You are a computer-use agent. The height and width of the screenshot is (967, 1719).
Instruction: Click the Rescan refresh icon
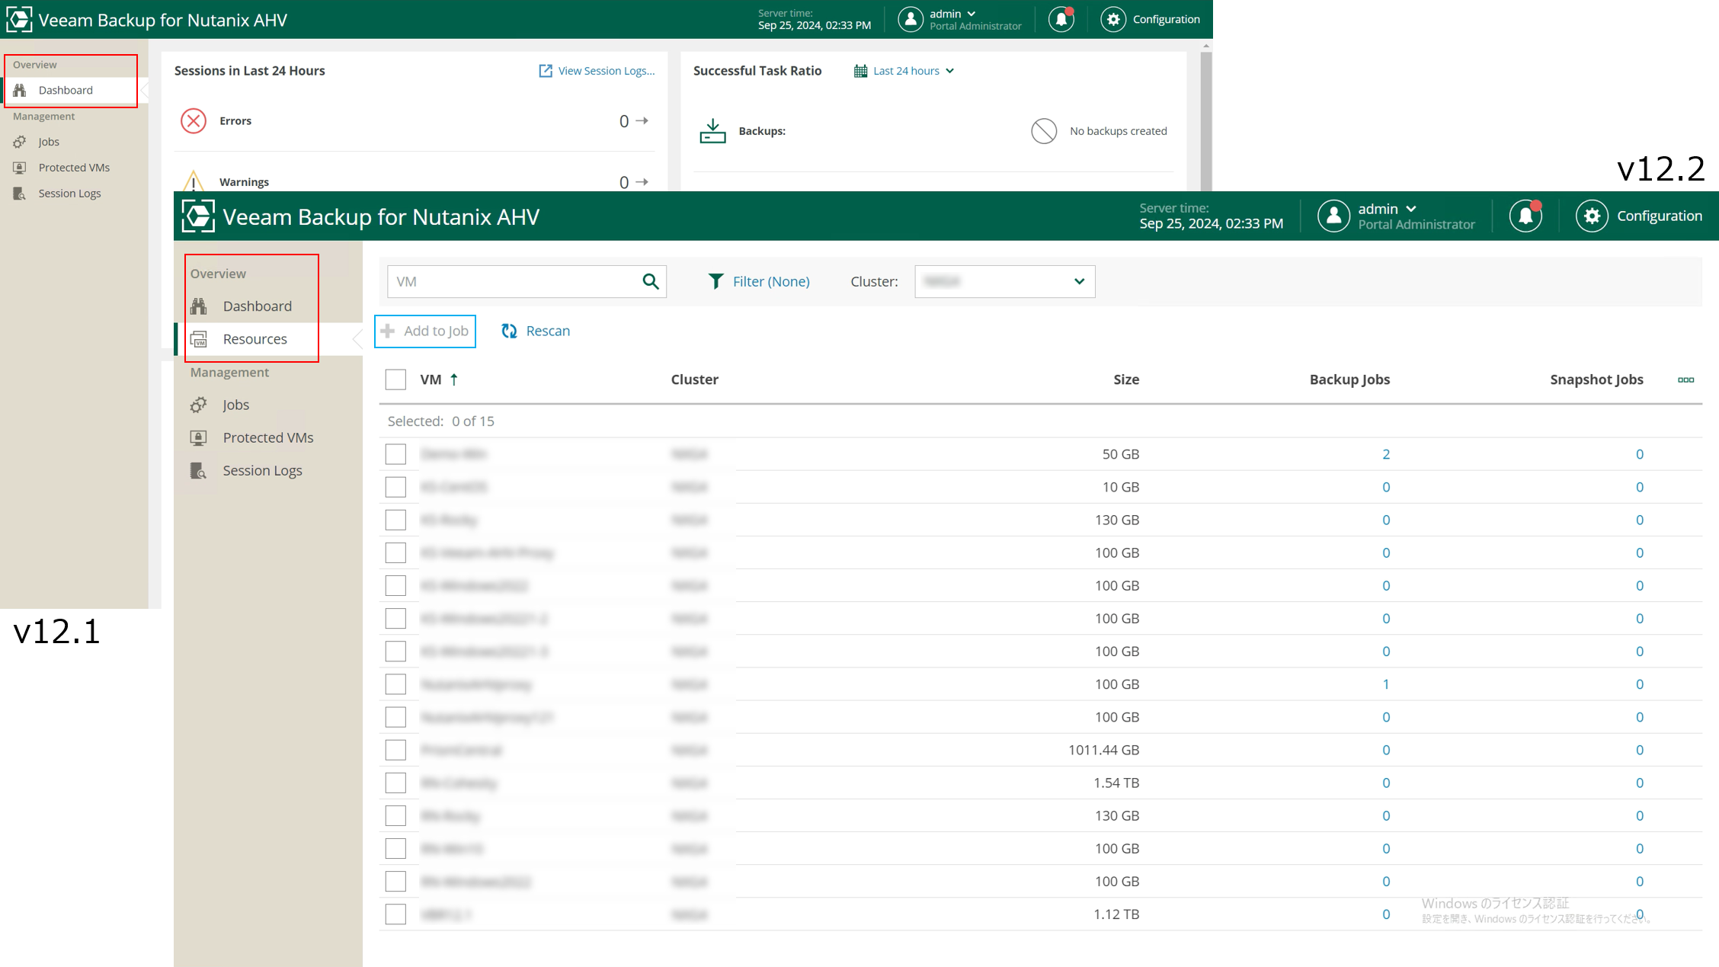point(509,331)
